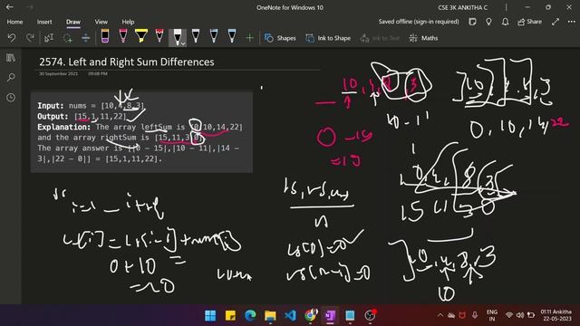Open Windows Start menu
The height and width of the screenshot is (326, 580).
(210, 315)
